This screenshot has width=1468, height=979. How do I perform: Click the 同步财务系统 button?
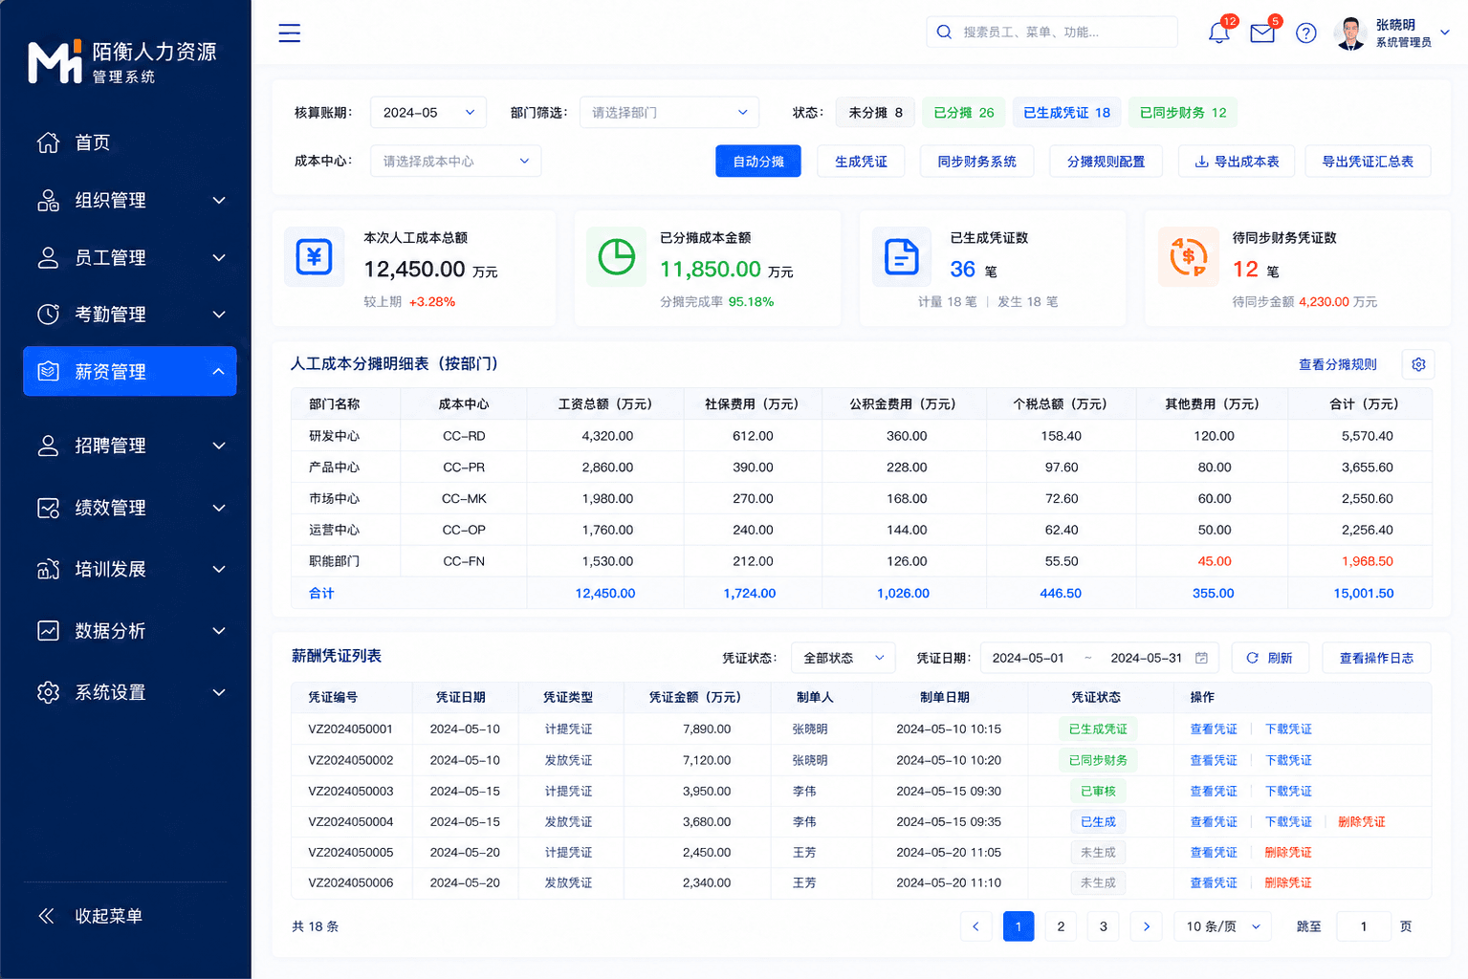click(976, 162)
